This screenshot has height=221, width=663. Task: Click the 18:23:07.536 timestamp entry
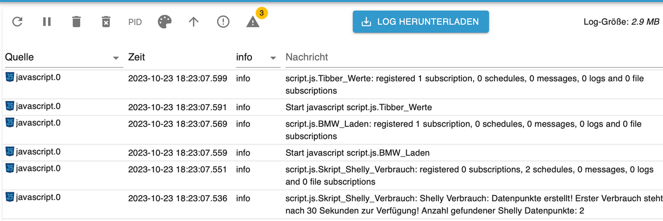pos(177,198)
